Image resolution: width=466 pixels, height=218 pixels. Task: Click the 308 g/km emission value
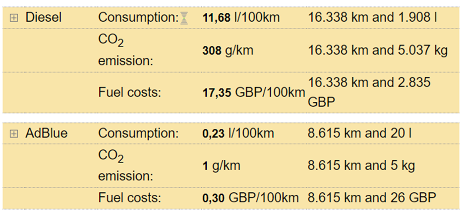228,50
